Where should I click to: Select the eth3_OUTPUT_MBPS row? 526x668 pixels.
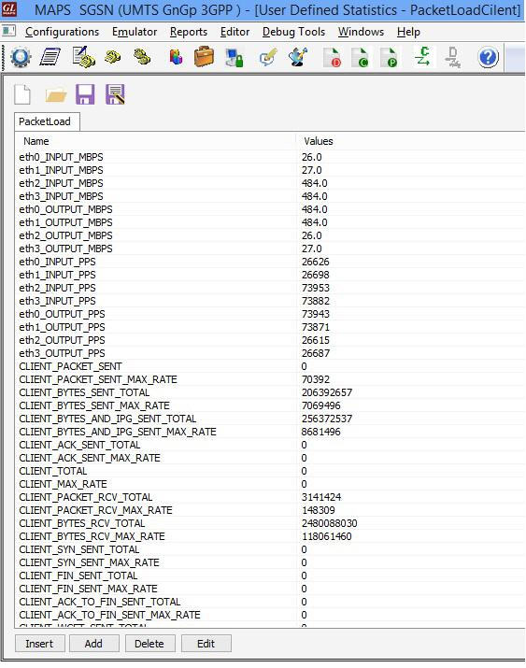click(x=270, y=249)
